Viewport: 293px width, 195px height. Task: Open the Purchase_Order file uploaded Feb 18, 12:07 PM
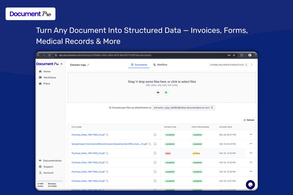pos(88,181)
